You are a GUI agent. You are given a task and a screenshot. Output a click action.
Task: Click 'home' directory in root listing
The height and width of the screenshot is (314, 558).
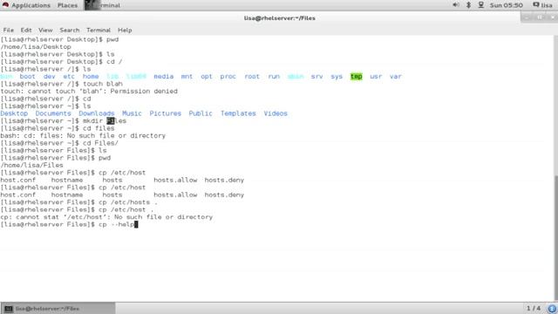point(91,77)
